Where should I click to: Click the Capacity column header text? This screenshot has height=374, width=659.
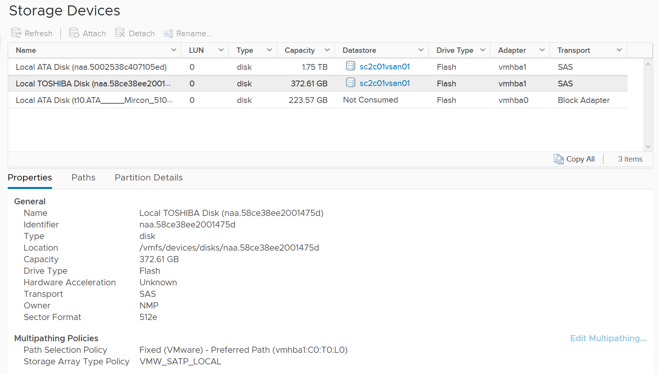tap(300, 50)
